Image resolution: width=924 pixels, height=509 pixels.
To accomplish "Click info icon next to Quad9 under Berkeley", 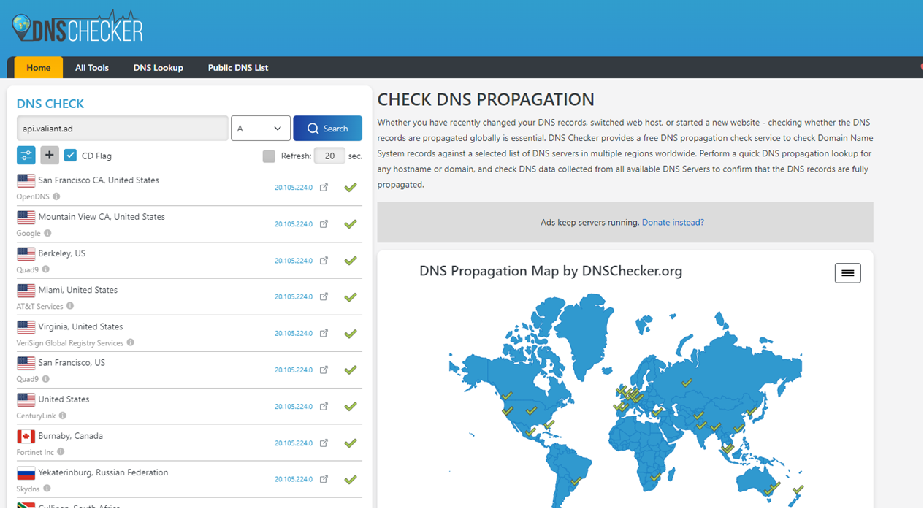I will coord(45,269).
